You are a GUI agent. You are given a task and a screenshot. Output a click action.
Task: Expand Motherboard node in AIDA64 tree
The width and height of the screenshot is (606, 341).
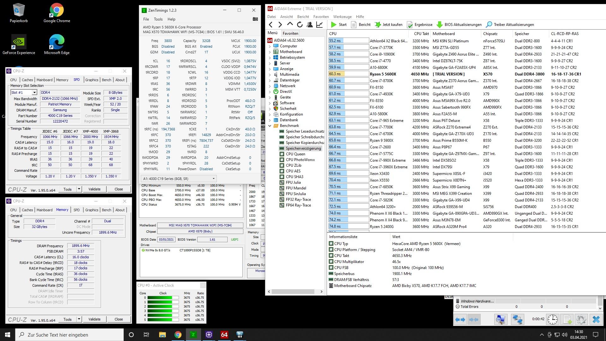pyautogui.click(x=270, y=52)
